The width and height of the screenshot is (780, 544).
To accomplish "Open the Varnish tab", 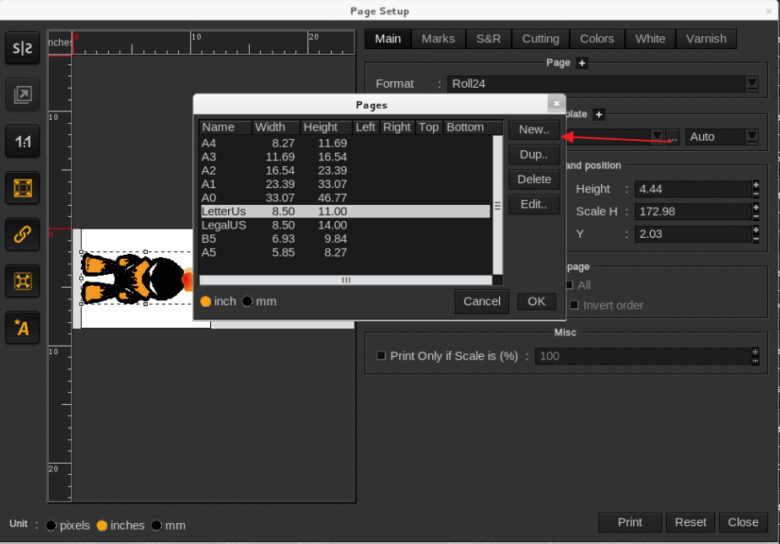I will coord(706,39).
